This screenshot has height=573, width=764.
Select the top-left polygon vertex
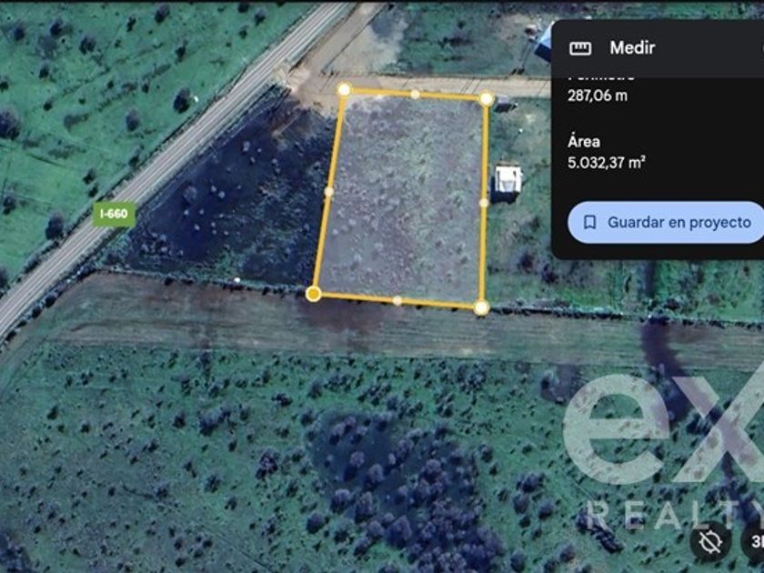[x=344, y=90]
